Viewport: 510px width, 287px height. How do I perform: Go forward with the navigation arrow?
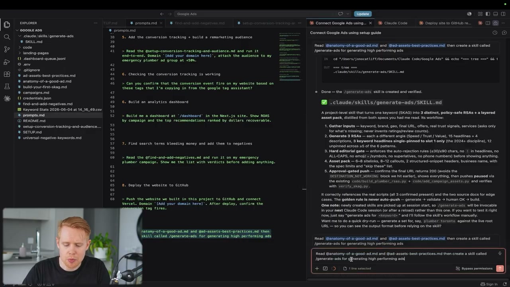169,14
